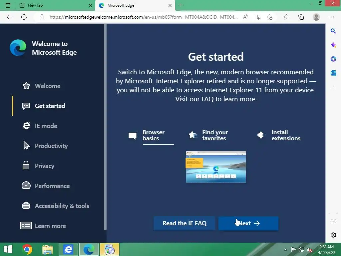Click the Microsoft Edge taskbar icon

[89, 249]
